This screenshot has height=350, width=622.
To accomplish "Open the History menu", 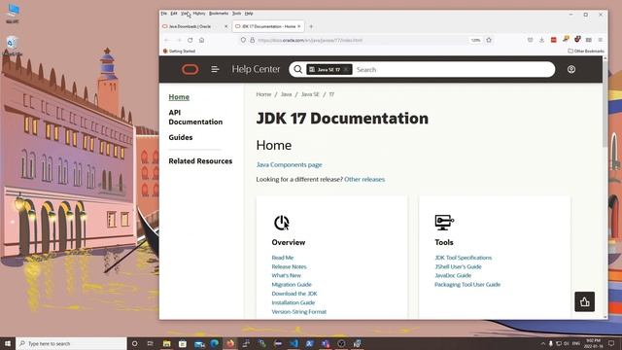I will tap(199, 14).
